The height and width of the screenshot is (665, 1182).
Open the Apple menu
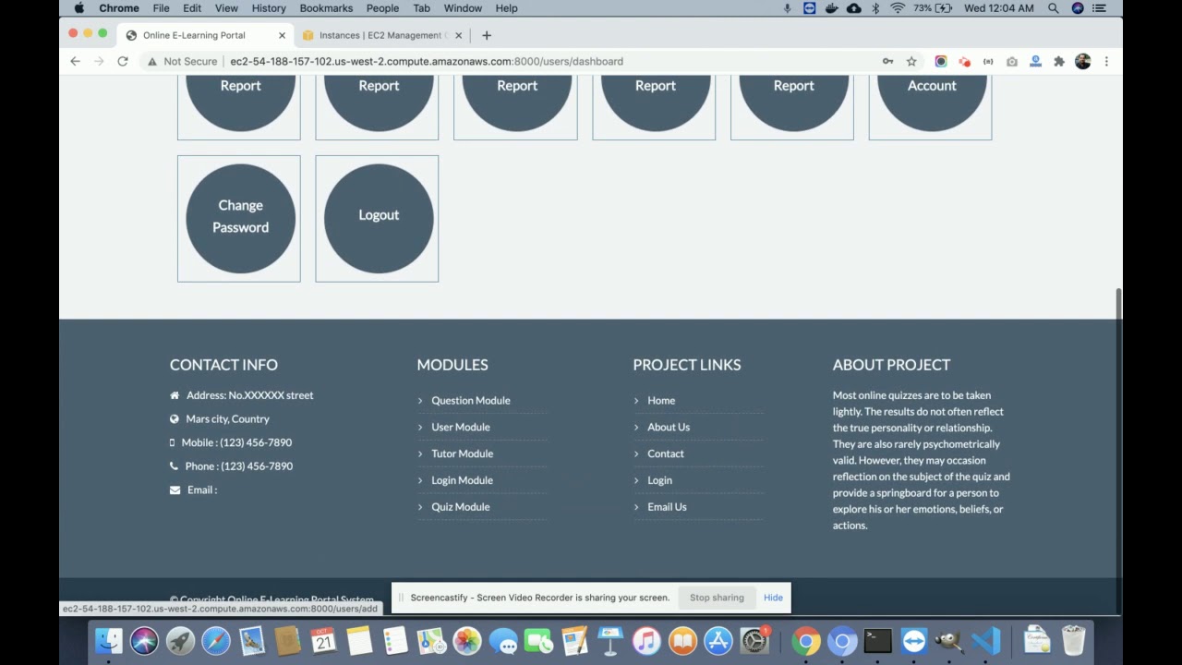click(x=78, y=8)
